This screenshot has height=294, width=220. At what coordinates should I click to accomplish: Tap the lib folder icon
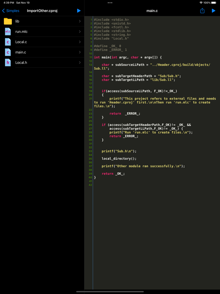(x=8, y=21)
